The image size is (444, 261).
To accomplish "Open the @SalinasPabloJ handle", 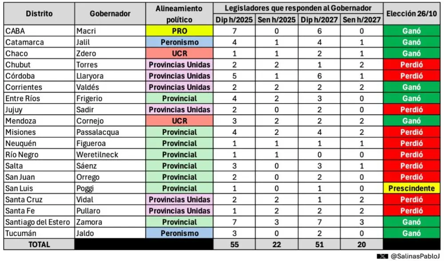I will (413, 256).
